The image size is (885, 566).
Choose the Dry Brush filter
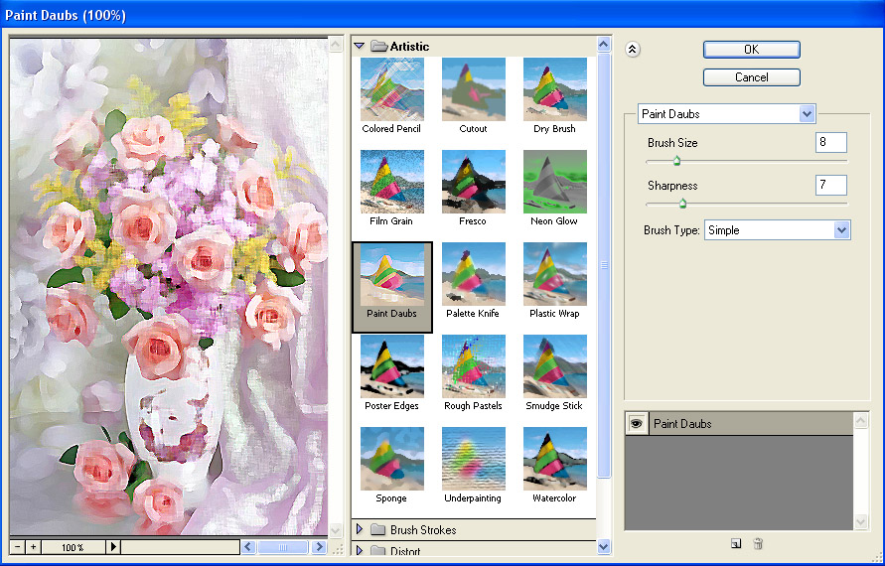click(554, 89)
